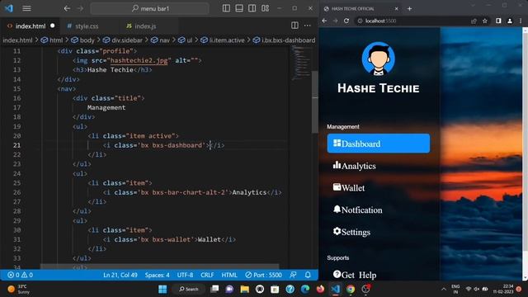Open the Windows Start menu
The image size is (528, 297).
163,289
